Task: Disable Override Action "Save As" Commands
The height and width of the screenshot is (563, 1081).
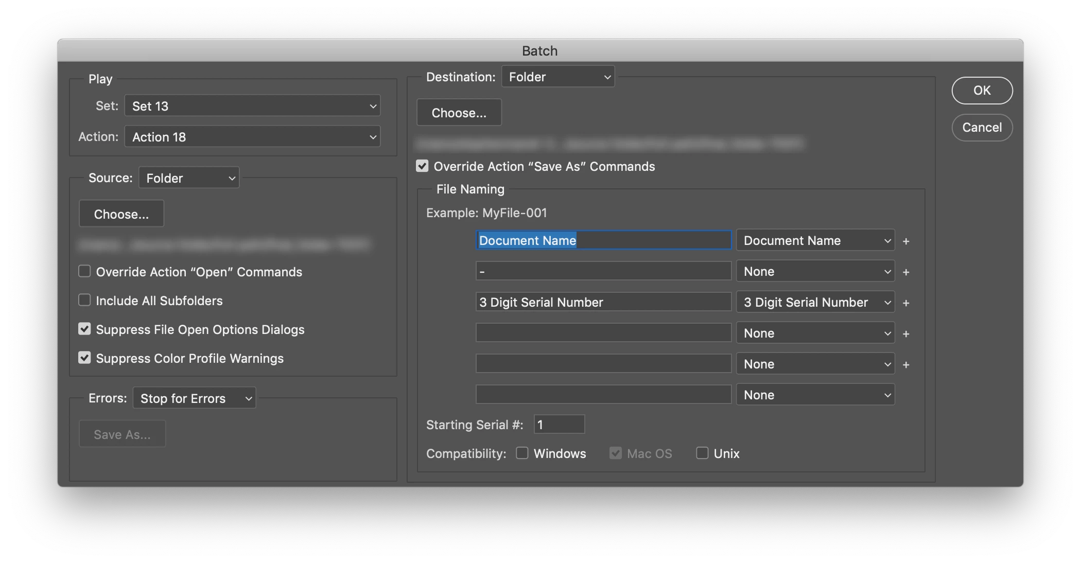Action: pos(422,166)
